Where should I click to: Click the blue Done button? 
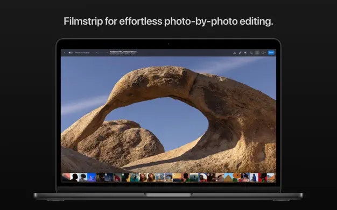tap(271, 53)
